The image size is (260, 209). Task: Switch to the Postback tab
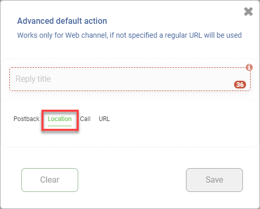pyautogui.click(x=26, y=119)
